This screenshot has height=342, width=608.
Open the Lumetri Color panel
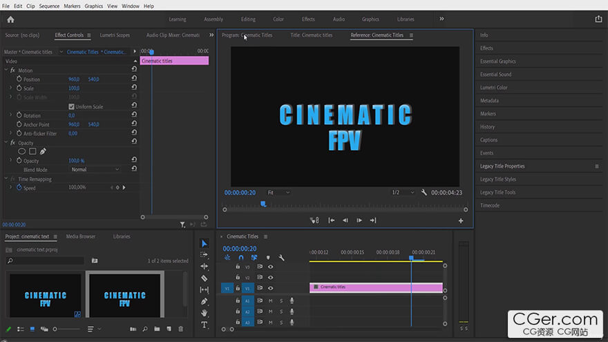point(493,87)
